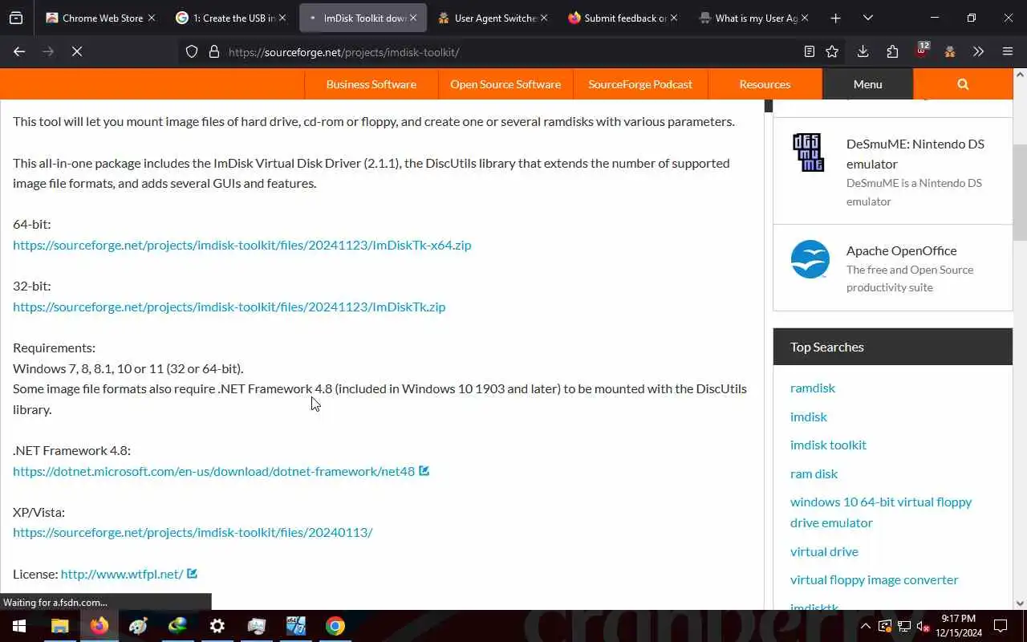Click the SourceForge search magnifier icon

(963, 84)
